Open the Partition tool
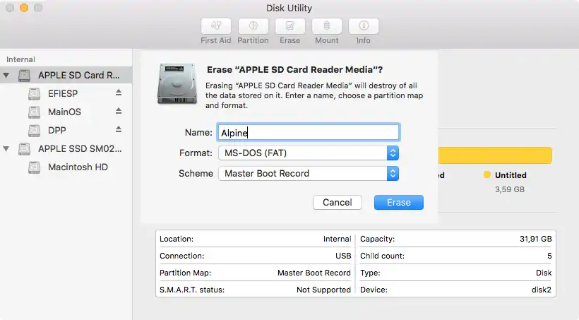Viewport: 579px width, 320px height. point(253,26)
